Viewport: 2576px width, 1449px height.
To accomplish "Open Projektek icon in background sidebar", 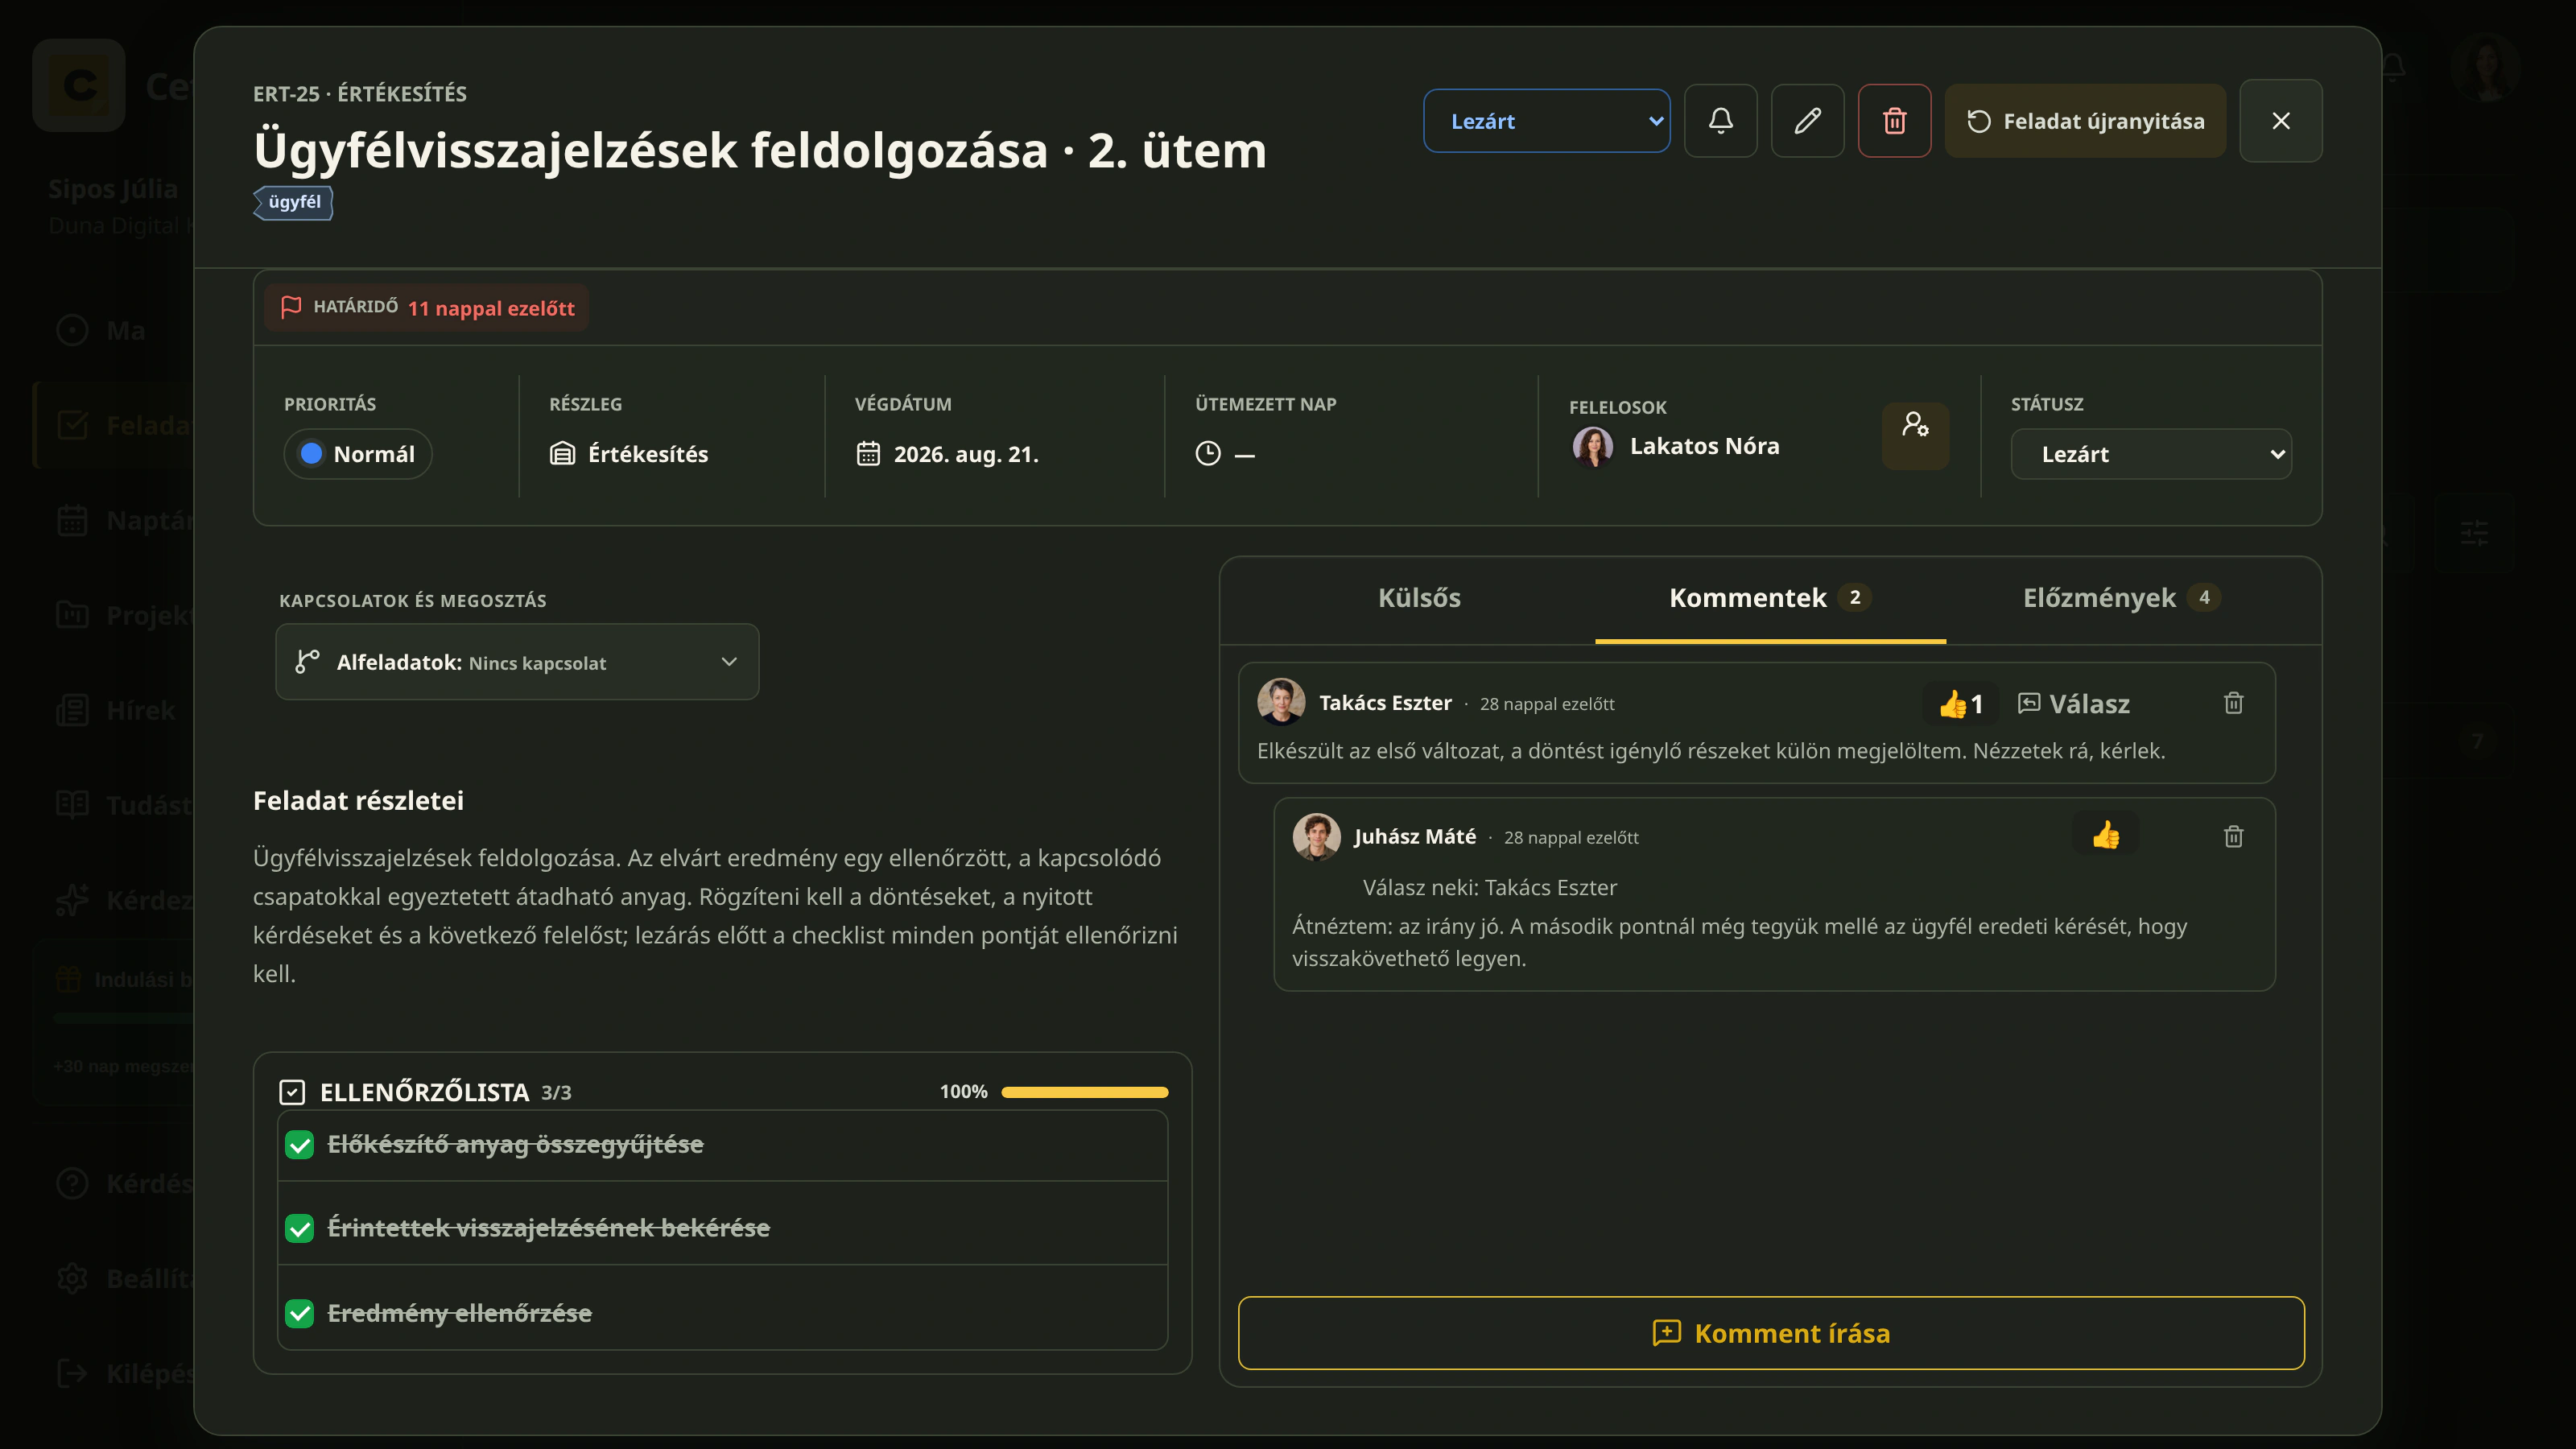I will pos(72,615).
